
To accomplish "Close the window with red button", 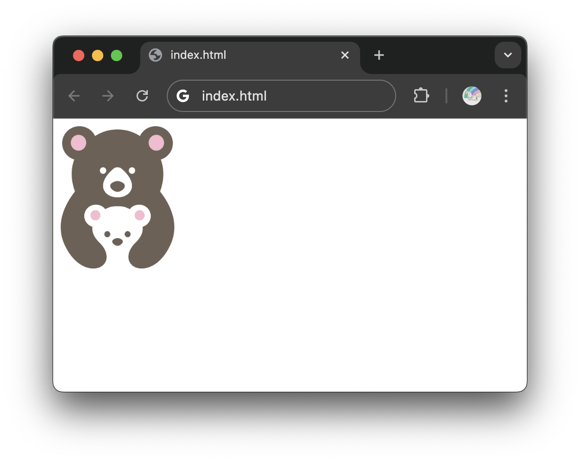I will pyautogui.click(x=79, y=55).
